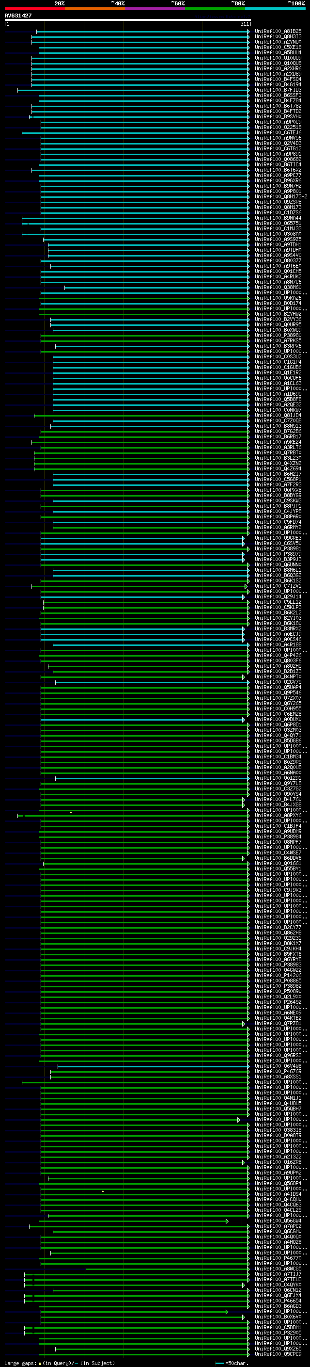Click the green ~80% identity legend segment
The image size is (310, 1367).
tap(215, 9)
